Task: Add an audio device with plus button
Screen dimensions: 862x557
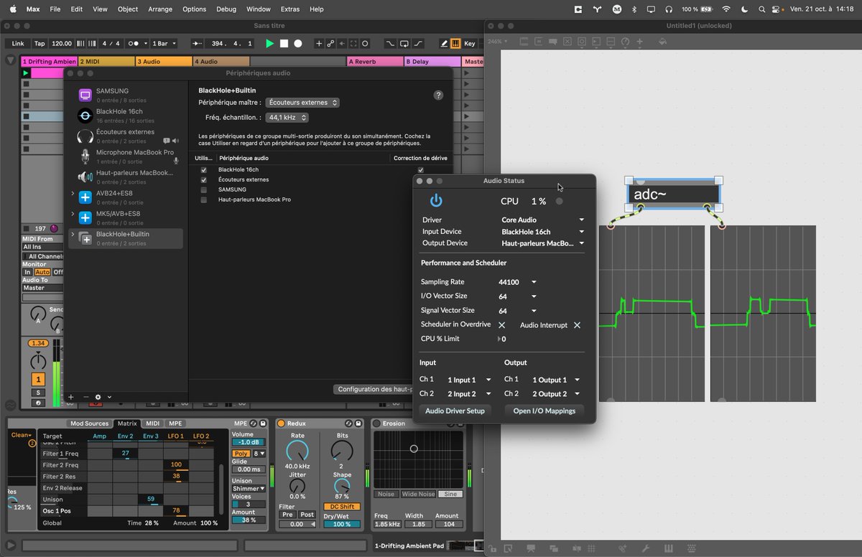Action: coord(70,397)
